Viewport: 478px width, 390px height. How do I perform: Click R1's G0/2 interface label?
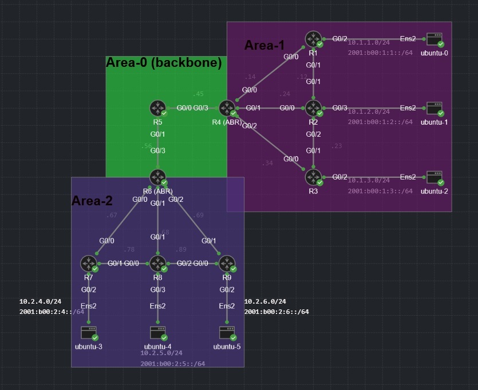click(x=339, y=39)
